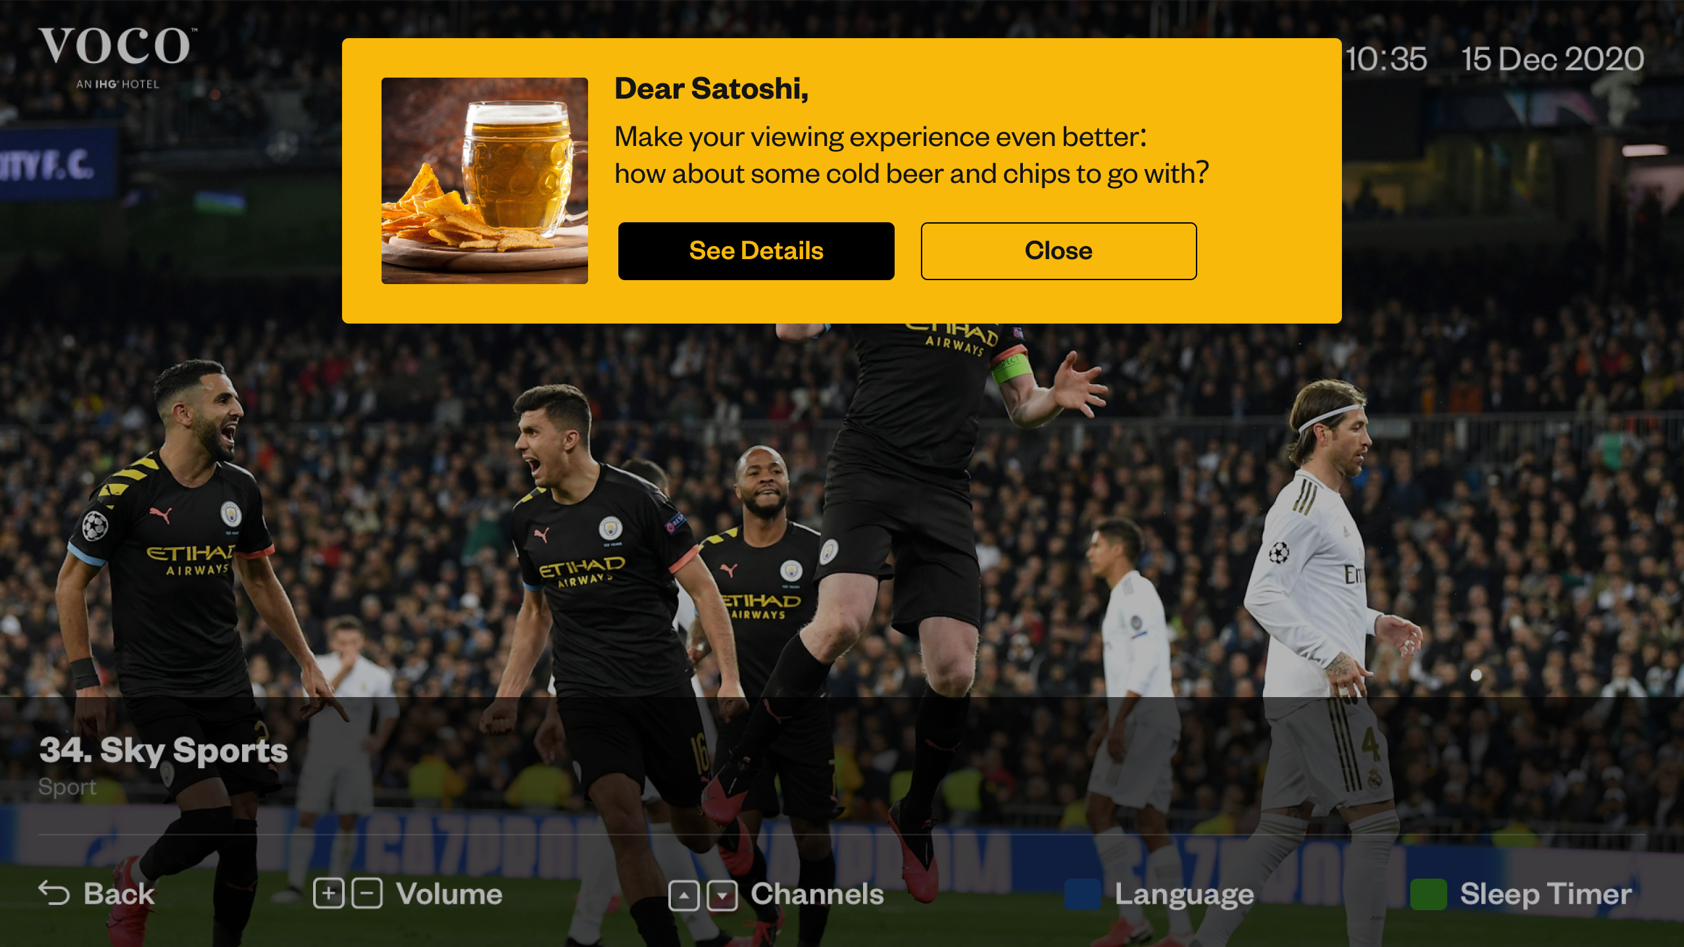
Task: Click the green Sleep Timer color key
Action: (1428, 894)
